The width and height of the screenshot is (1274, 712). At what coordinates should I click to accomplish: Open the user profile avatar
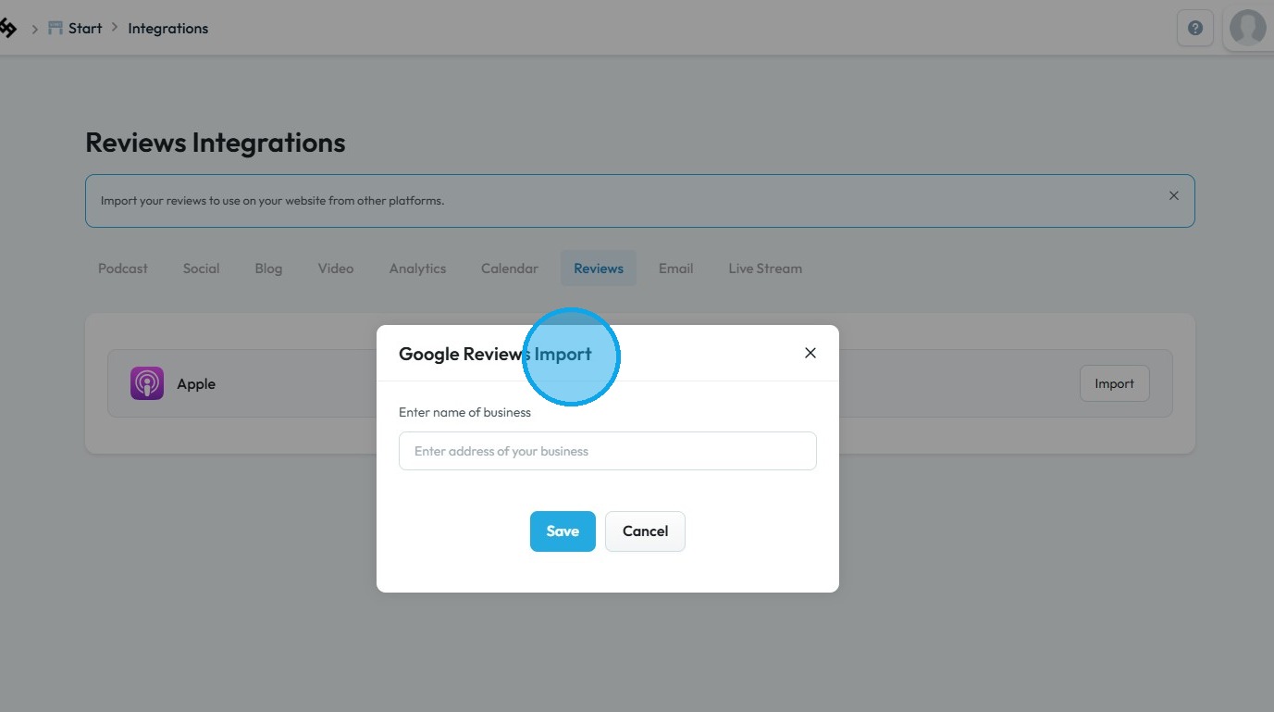(1247, 29)
